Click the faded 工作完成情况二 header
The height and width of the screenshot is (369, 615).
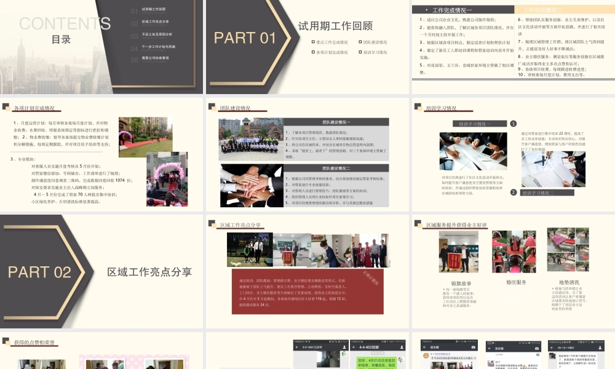click(565, 10)
